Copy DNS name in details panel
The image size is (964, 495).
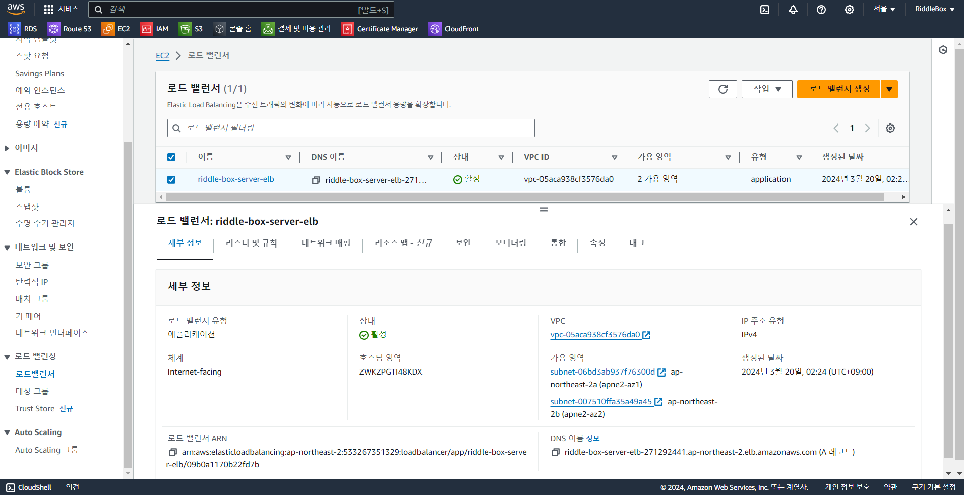[555, 452]
